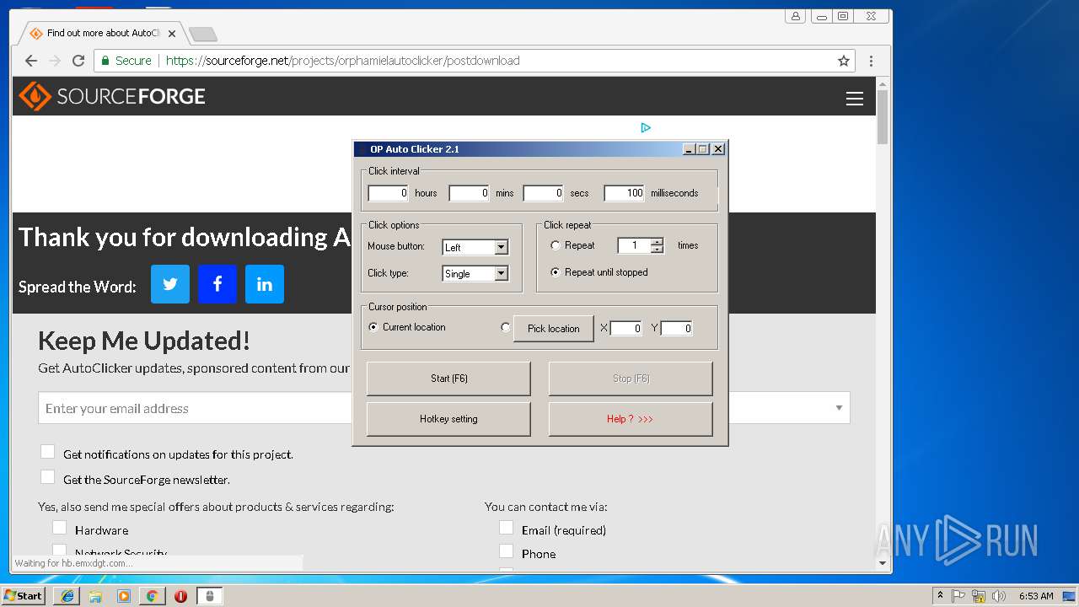
Task: Click the Hotkey setting button
Action: [x=448, y=419]
